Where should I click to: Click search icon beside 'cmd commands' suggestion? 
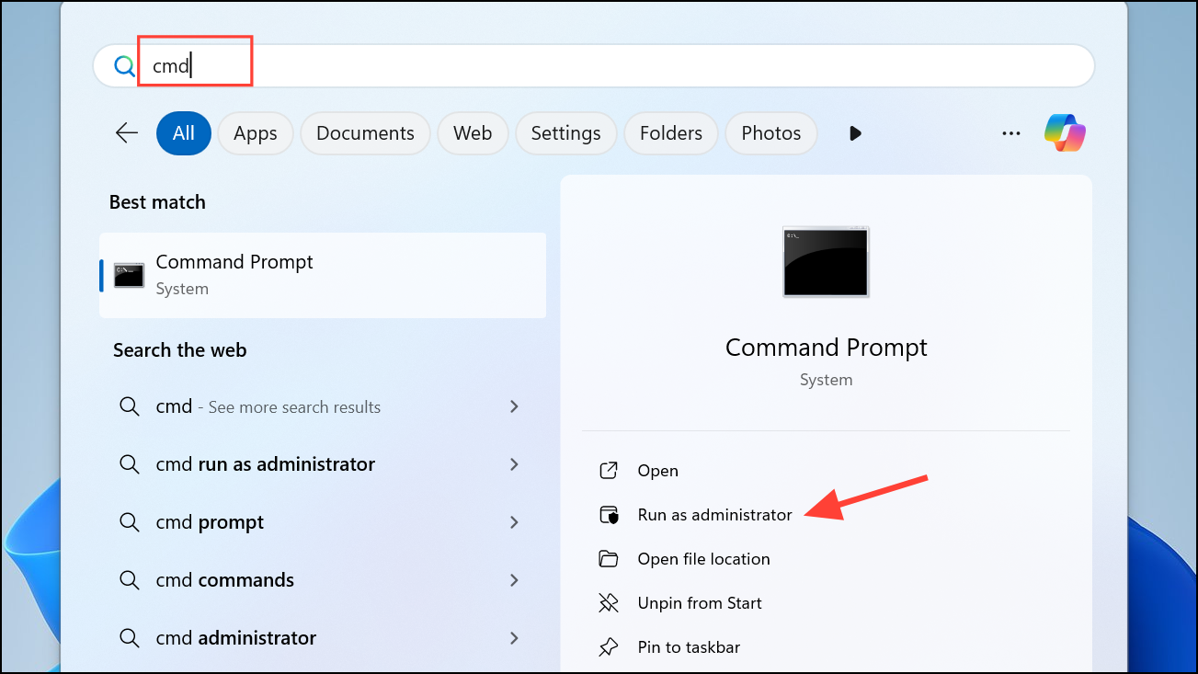[130, 580]
